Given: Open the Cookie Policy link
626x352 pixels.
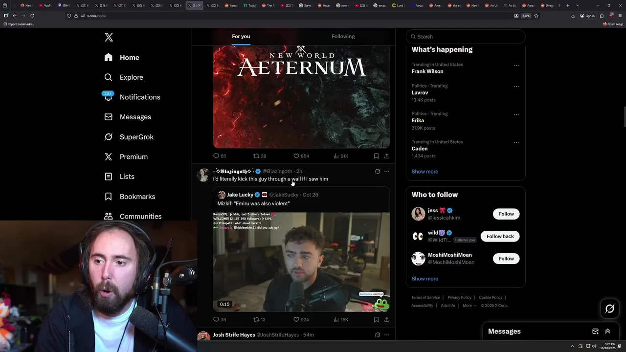Looking at the screenshot, I should [x=491, y=297].
